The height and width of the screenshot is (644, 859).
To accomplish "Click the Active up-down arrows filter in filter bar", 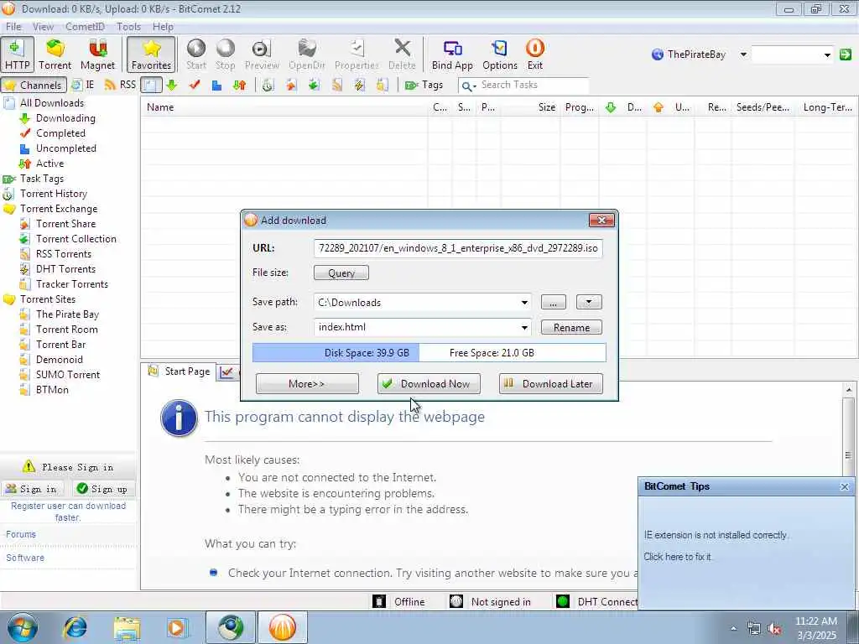I will coord(239,85).
